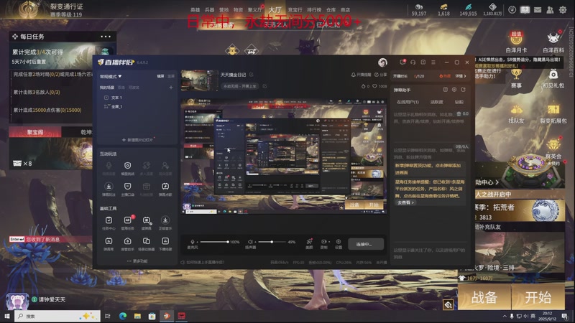Open 找队友 in the game
Screen dimensions: 575x323
(x=516, y=114)
